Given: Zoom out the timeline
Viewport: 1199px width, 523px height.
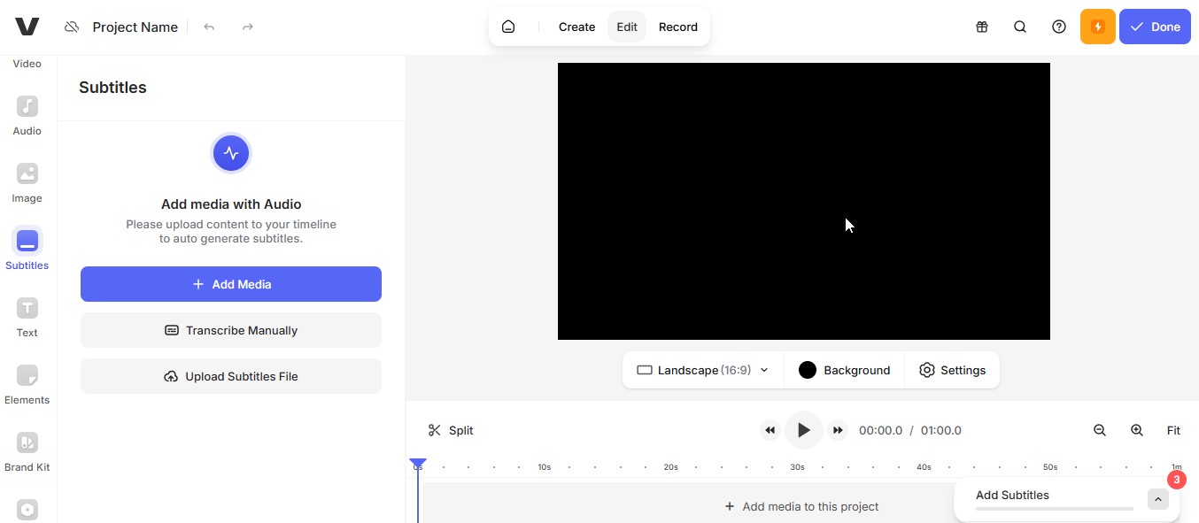Looking at the screenshot, I should [x=1100, y=430].
